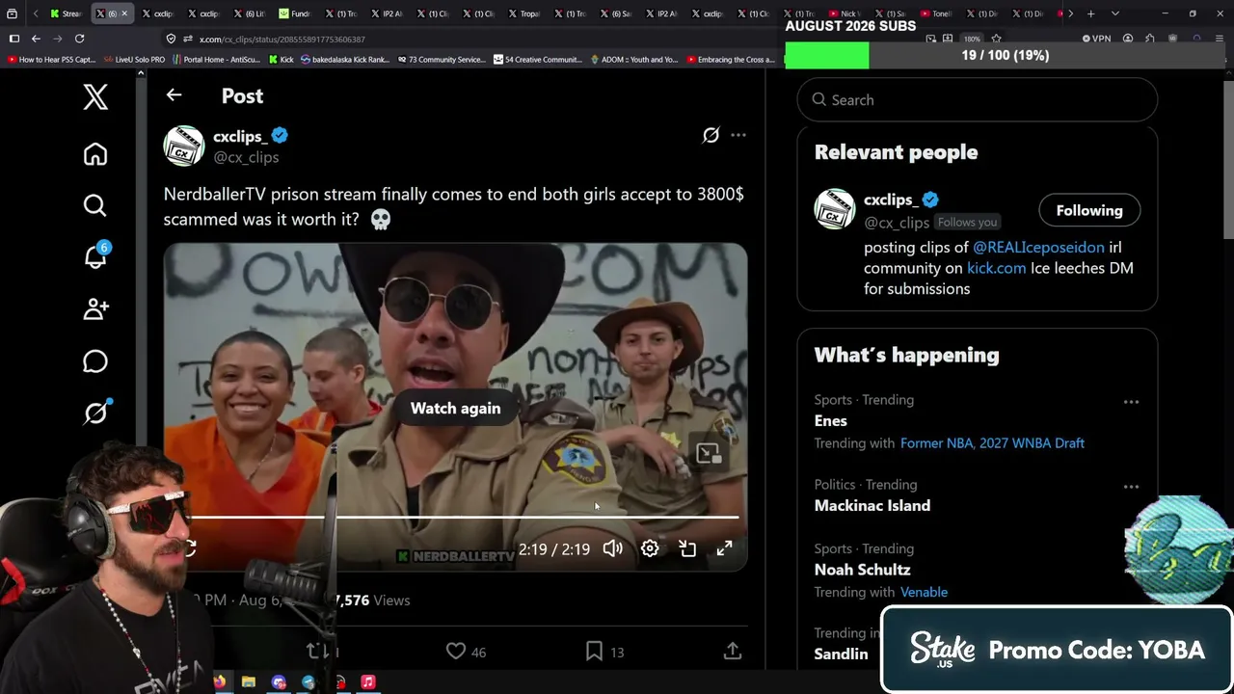Open the browser hamburger menu
Screen dimensions: 1234x694
tap(1220, 39)
